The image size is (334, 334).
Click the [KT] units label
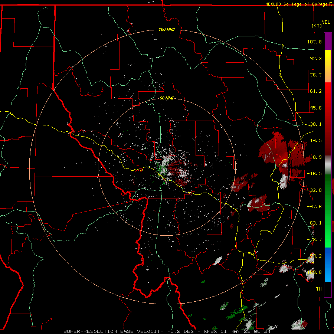point(317,26)
